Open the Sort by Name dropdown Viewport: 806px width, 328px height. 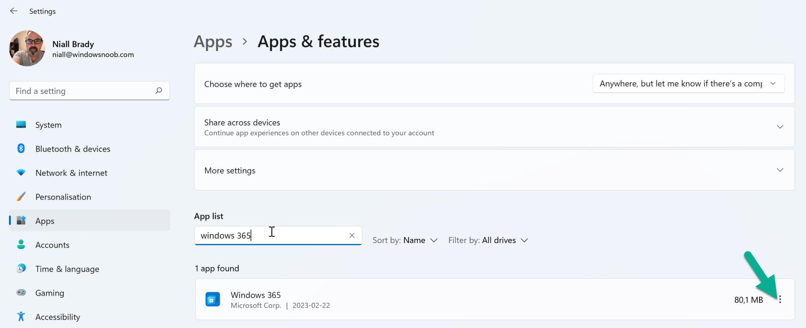tap(405, 240)
